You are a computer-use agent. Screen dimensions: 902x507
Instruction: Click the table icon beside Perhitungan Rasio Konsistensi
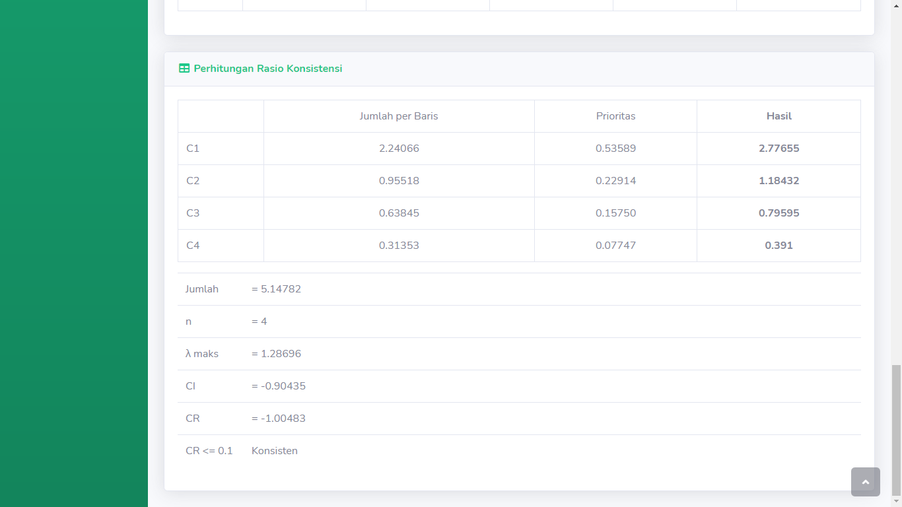coord(184,69)
